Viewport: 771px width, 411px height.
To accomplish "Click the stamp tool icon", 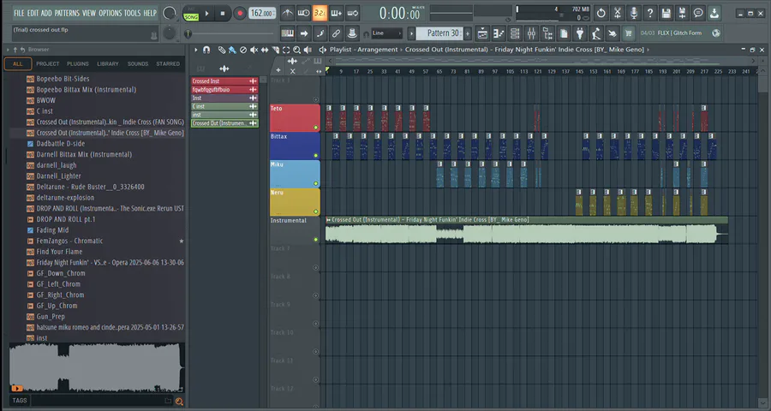I will click(352, 33).
